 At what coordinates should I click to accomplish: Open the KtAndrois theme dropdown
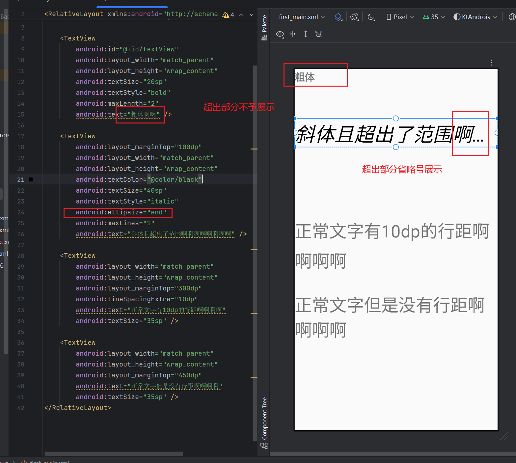[x=475, y=17]
